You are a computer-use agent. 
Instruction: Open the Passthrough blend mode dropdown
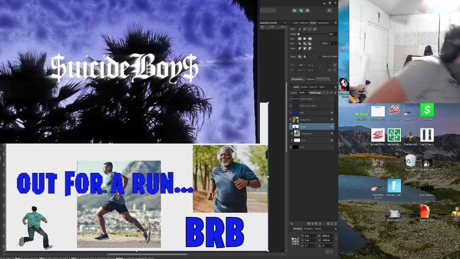(318, 92)
